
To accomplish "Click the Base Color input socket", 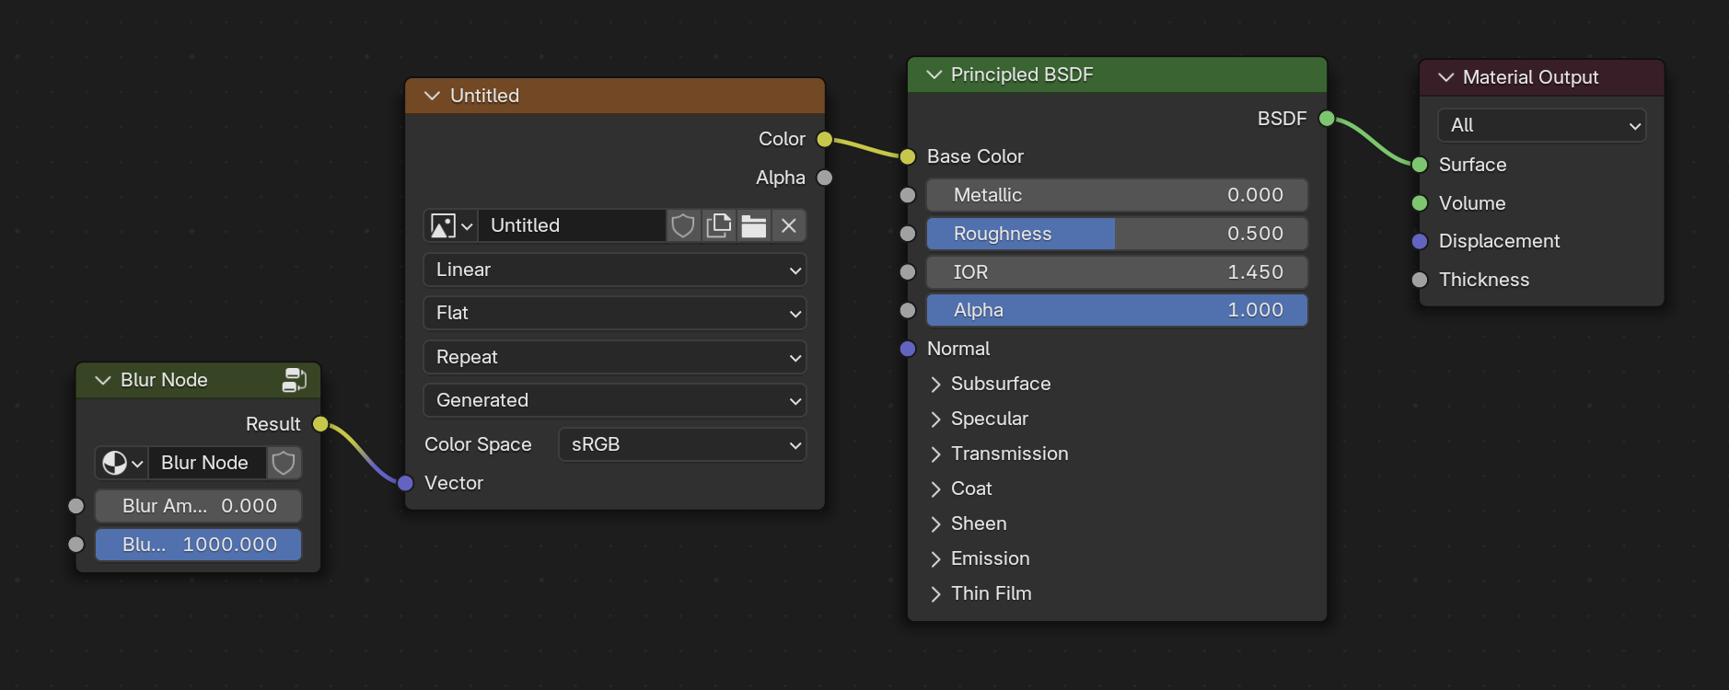I will (908, 157).
